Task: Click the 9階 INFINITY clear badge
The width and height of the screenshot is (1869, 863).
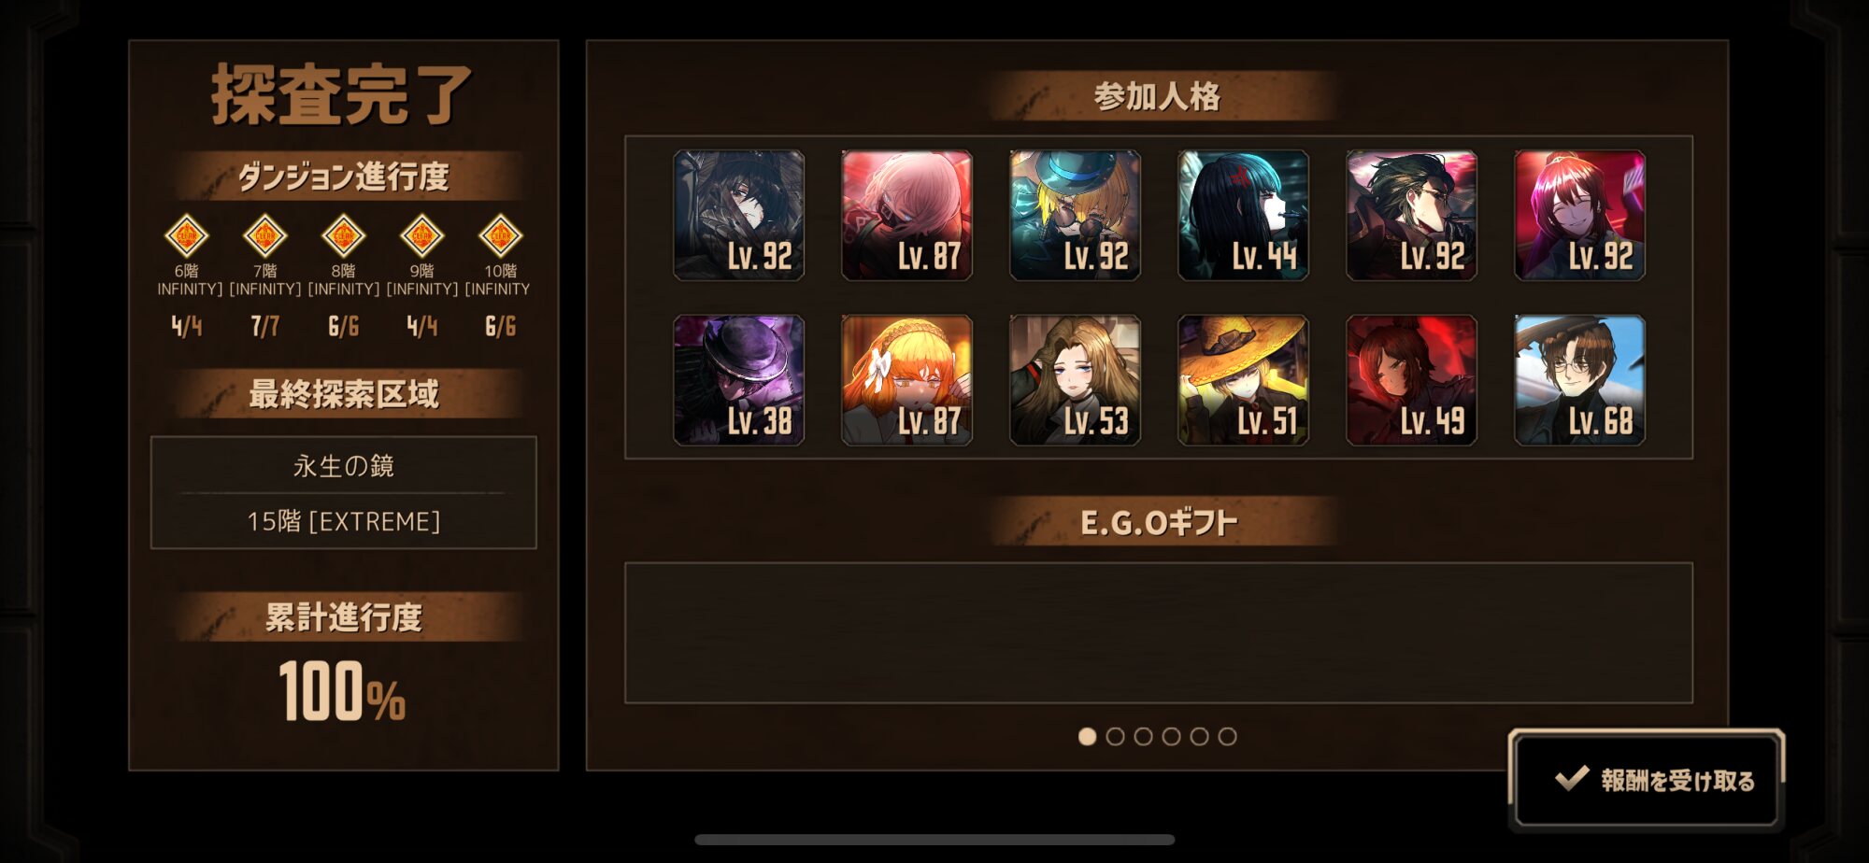Action: 421,235
